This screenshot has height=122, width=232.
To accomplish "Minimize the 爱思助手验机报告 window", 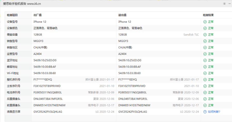I will 230,4.
